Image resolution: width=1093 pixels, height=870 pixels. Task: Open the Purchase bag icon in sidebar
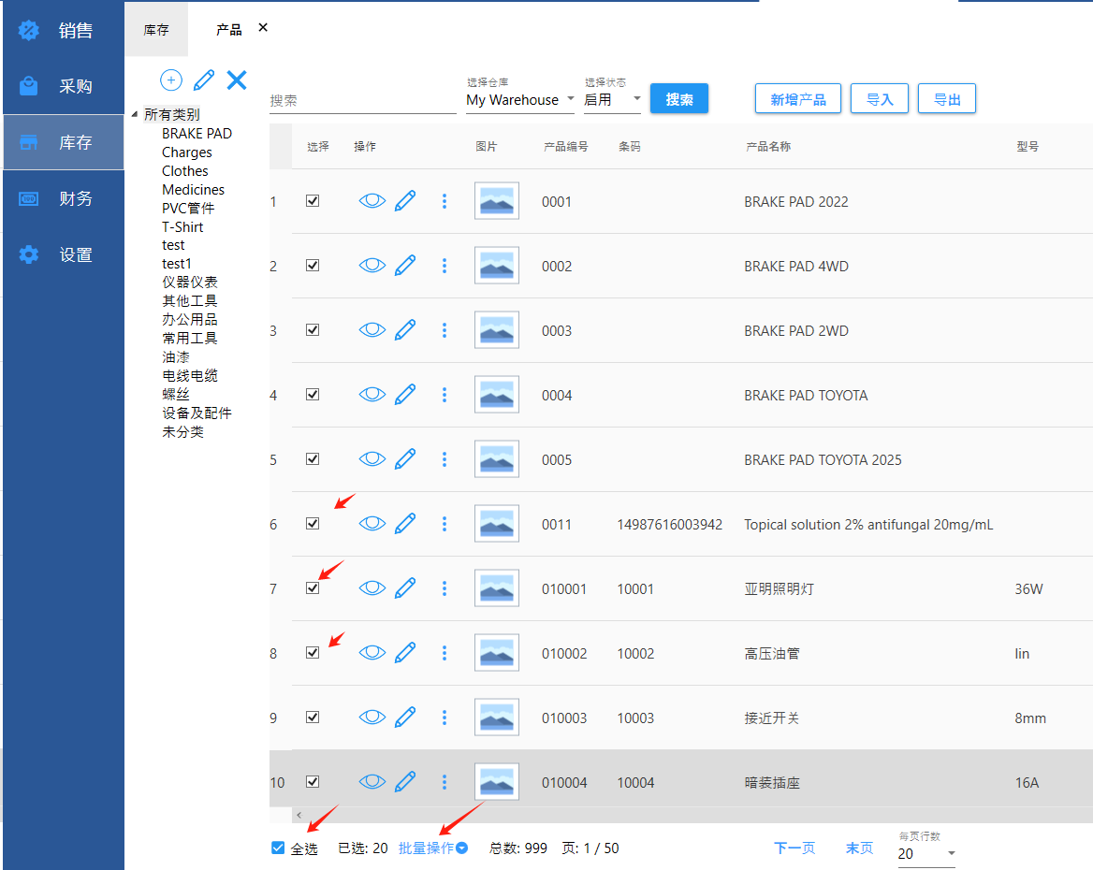tap(29, 86)
